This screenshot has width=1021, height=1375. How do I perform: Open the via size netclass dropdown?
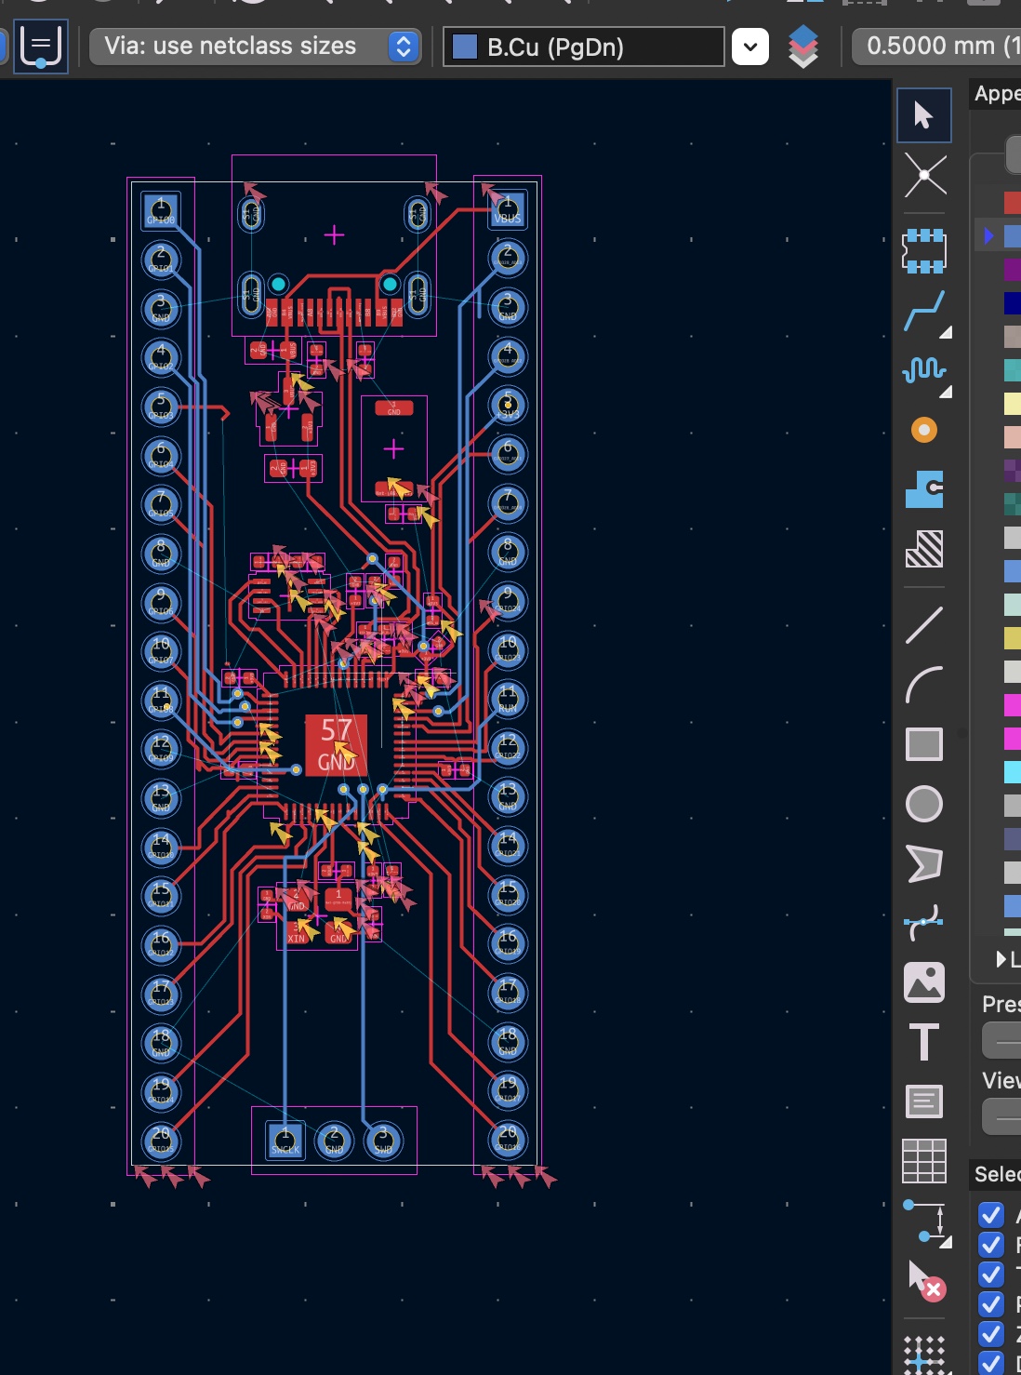pos(254,47)
